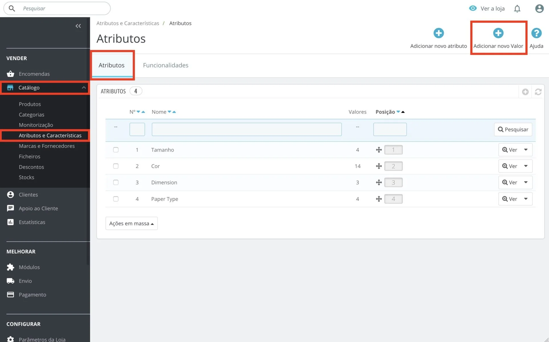The width and height of the screenshot is (549, 342).
Task: Click the Ajuda question mark icon
Action: [536, 33]
